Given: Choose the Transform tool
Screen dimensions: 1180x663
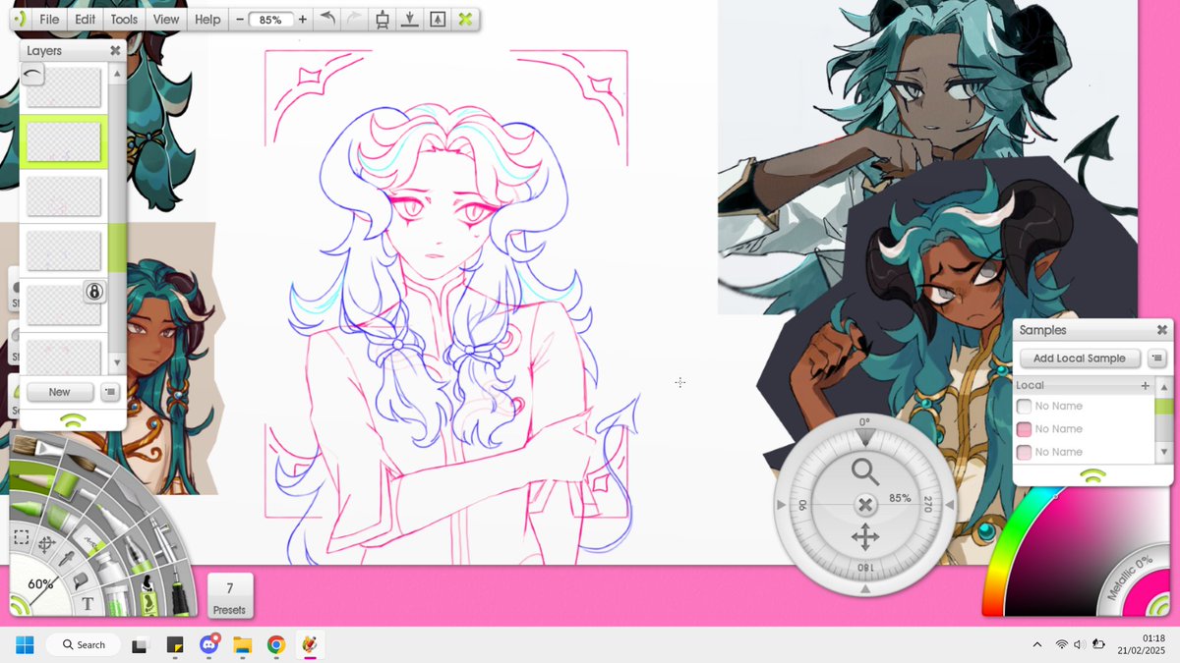Looking at the screenshot, I should pyautogui.click(x=47, y=544).
